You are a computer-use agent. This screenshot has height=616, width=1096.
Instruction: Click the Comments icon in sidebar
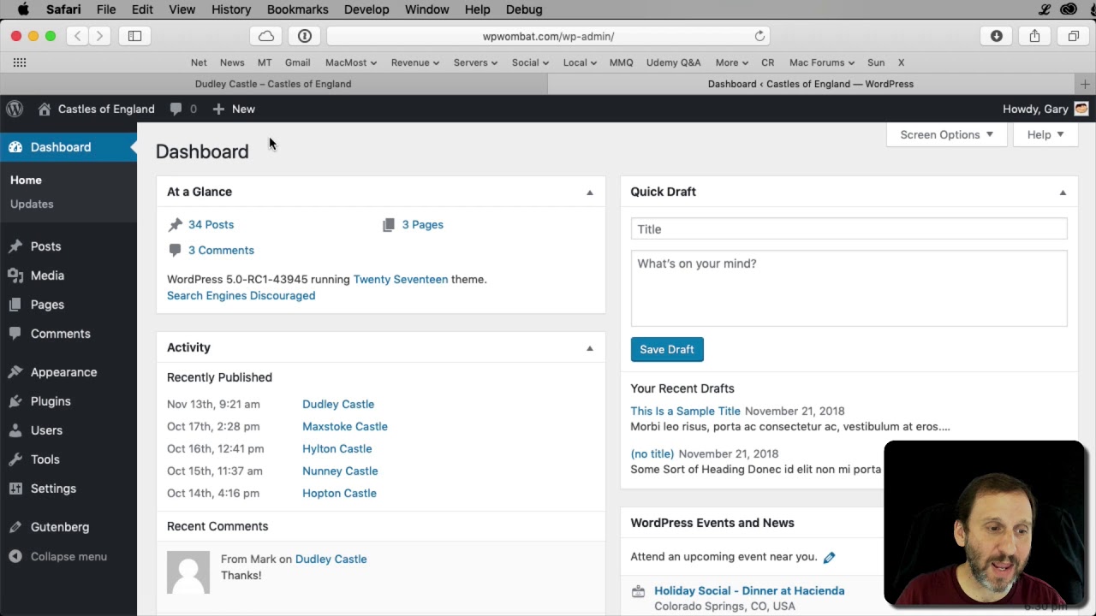[x=15, y=334]
